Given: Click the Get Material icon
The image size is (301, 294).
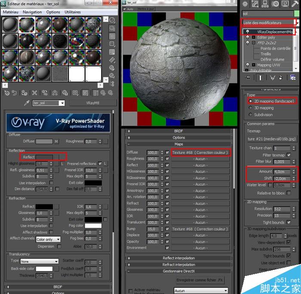Looking at the screenshot, I should 7,93.
